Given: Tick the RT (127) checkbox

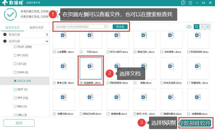Looking at the screenshot, I should pyautogui.click(x=15, y=55).
